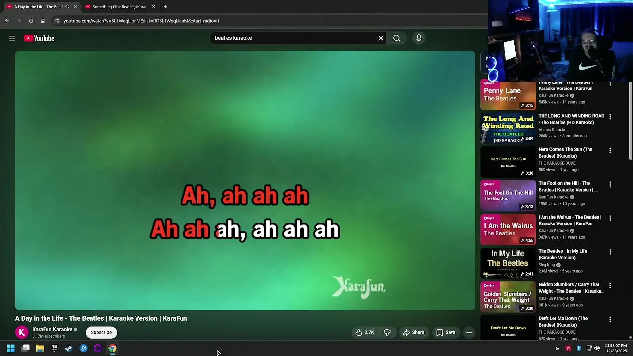The image size is (633, 356).
Task: Open volume control in system tray
Action: 597,348
